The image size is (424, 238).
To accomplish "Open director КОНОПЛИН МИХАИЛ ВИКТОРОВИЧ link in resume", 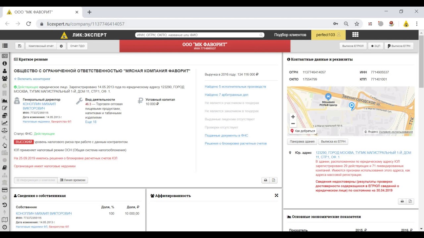I will [39, 106].
